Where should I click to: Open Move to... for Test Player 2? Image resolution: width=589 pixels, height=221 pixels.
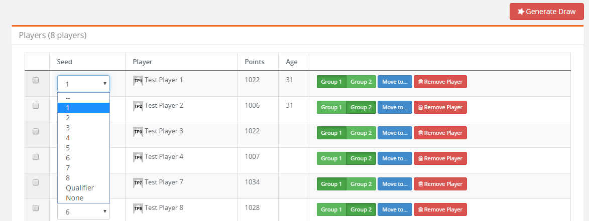(395, 107)
